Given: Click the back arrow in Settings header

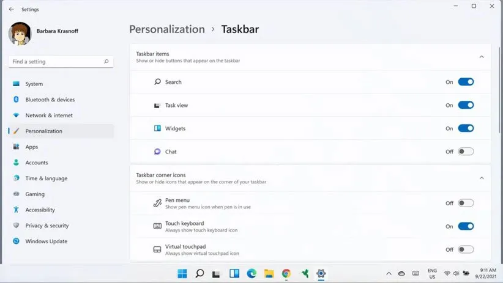Looking at the screenshot, I should point(11,9).
